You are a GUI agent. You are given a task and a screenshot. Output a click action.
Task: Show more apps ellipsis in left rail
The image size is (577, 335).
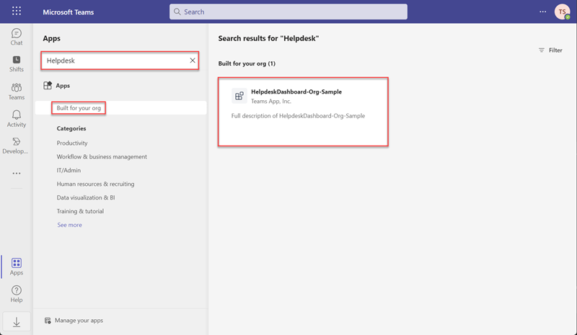pyautogui.click(x=17, y=173)
